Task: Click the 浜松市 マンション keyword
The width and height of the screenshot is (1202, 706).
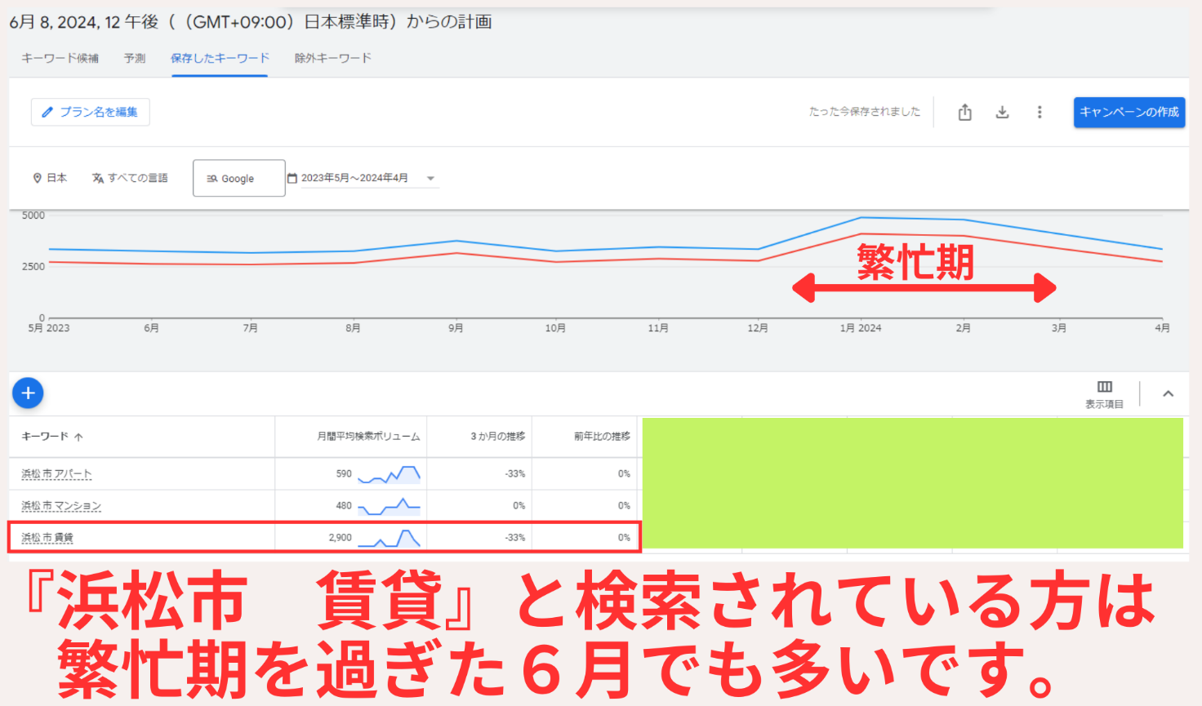Action: point(61,506)
